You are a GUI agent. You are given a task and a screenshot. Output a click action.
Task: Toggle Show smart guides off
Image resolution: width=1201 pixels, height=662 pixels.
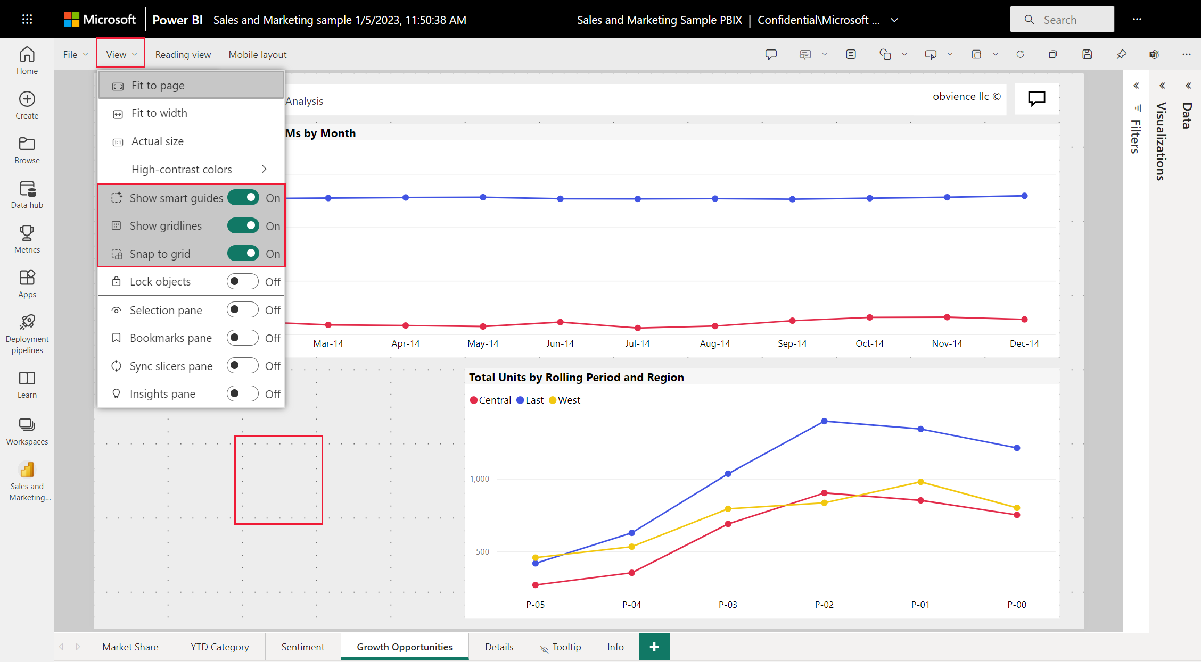[244, 197]
